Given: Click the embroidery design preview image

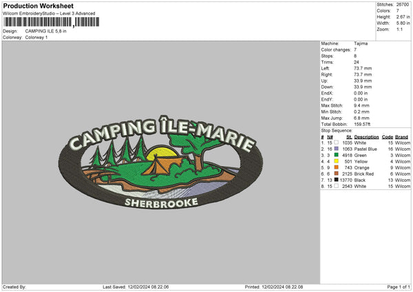Looking at the screenshot, I should coord(160,163).
